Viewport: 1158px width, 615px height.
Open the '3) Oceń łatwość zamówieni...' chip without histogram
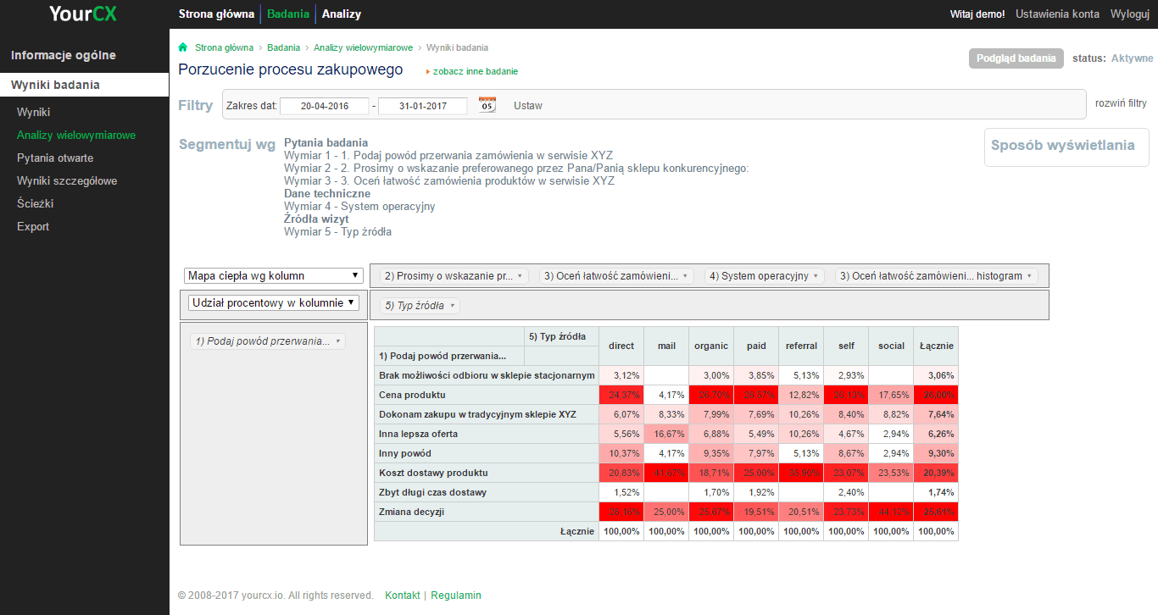tap(616, 276)
